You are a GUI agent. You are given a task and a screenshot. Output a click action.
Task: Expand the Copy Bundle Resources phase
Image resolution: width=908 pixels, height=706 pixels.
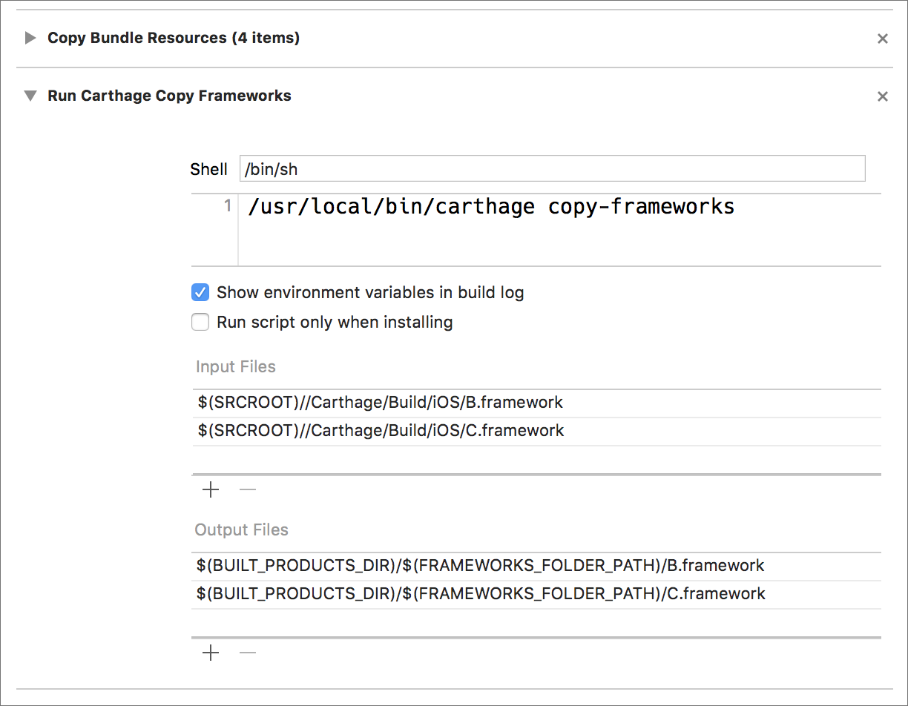click(30, 38)
